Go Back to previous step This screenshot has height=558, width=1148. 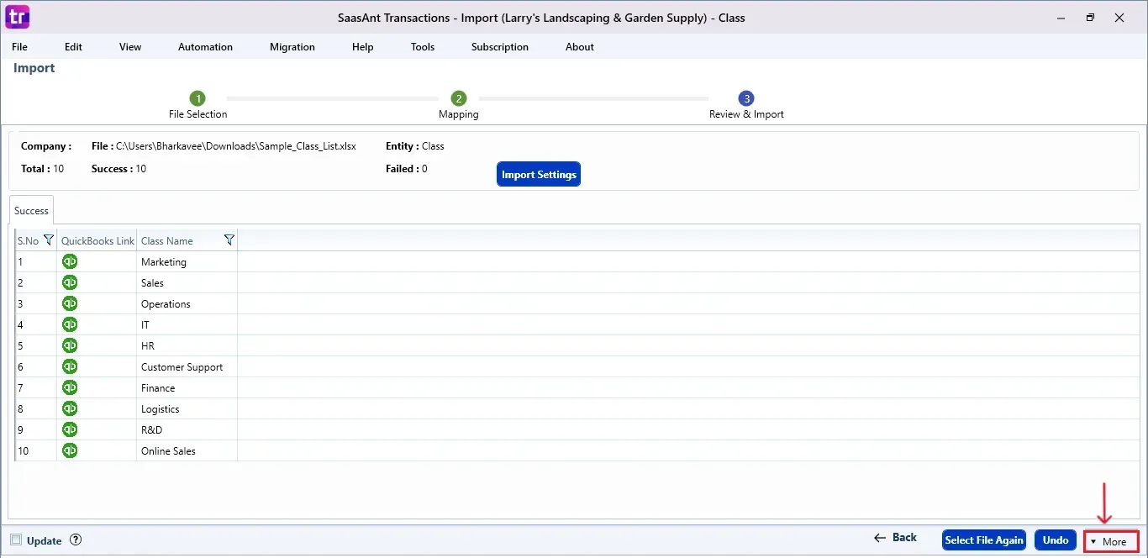tap(895, 538)
